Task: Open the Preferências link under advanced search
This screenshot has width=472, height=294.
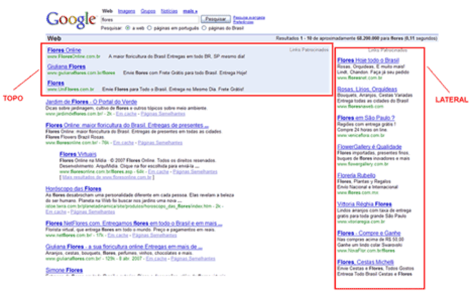Action: (x=243, y=22)
